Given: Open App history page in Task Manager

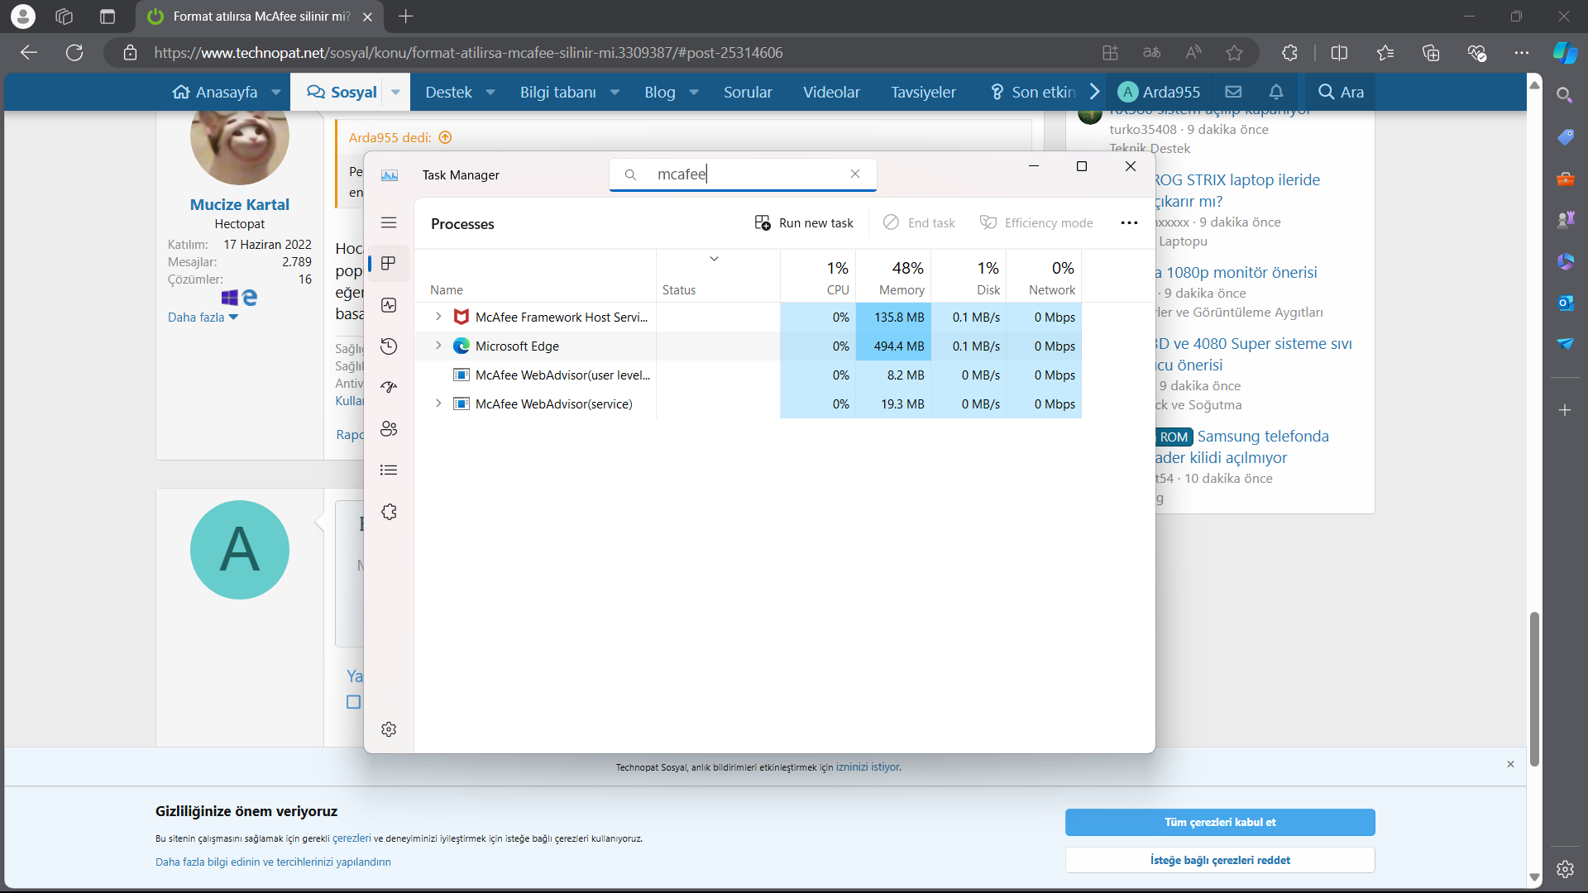Looking at the screenshot, I should 389,346.
